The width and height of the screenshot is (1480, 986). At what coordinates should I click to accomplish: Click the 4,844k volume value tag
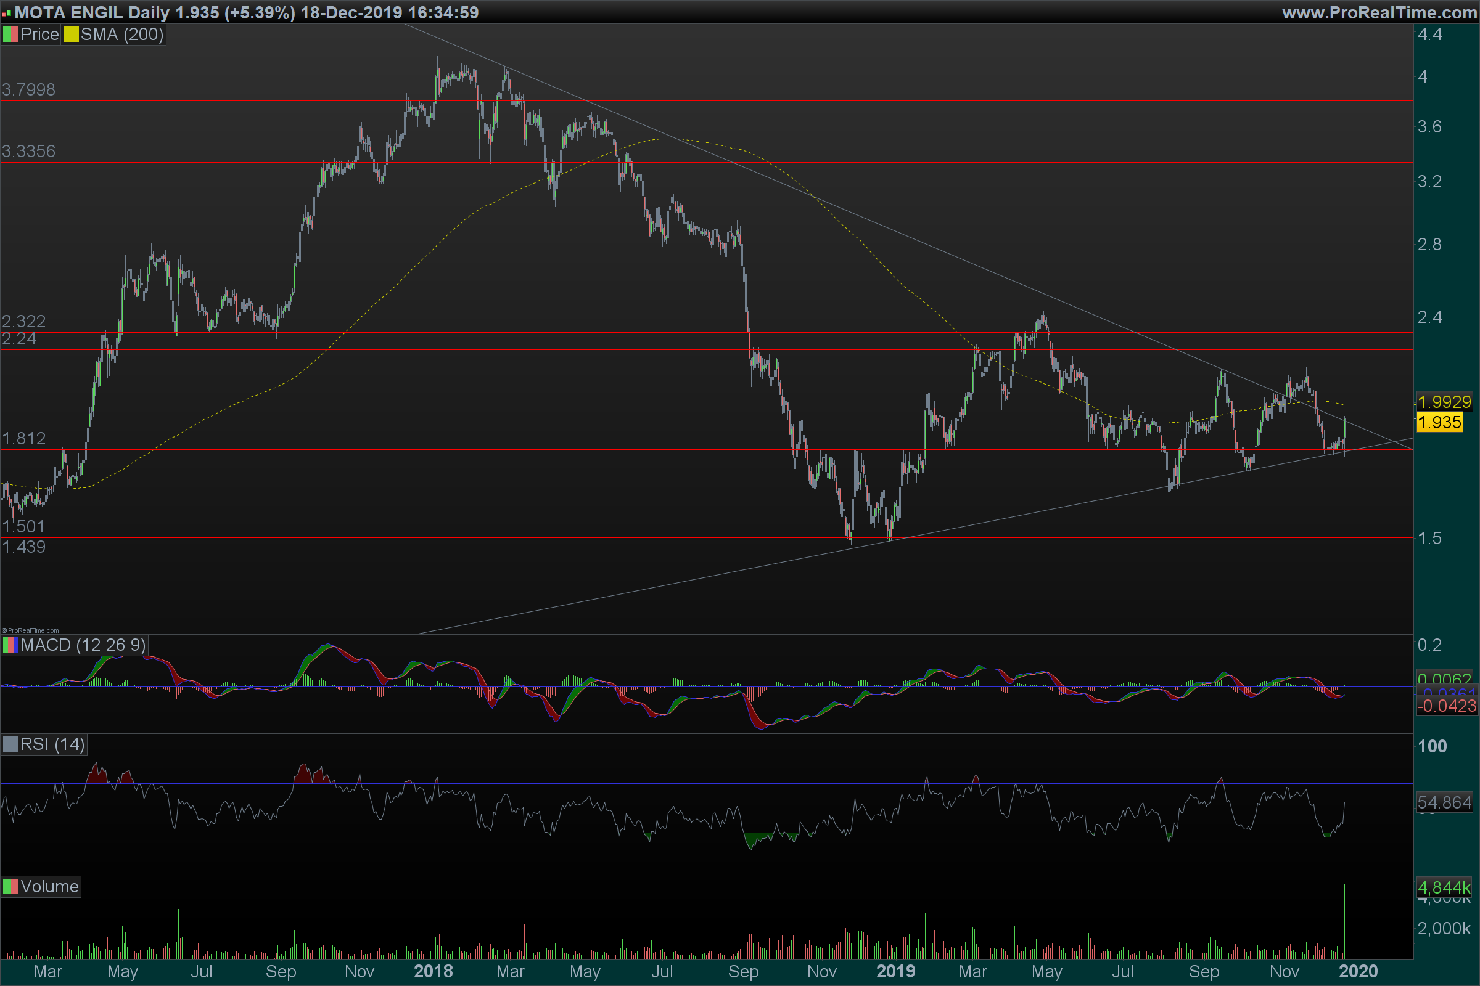pyautogui.click(x=1444, y=888)
